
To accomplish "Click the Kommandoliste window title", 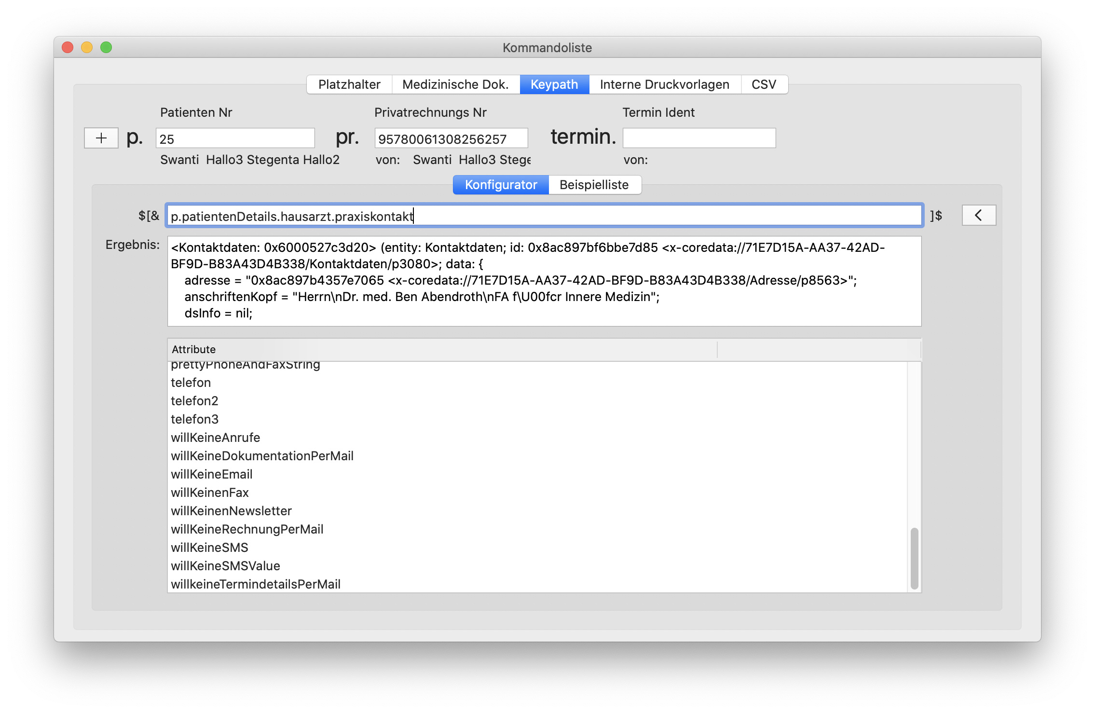I will (547, 48).
